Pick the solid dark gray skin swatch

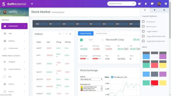pyautogui.click(x=154, y=74)
